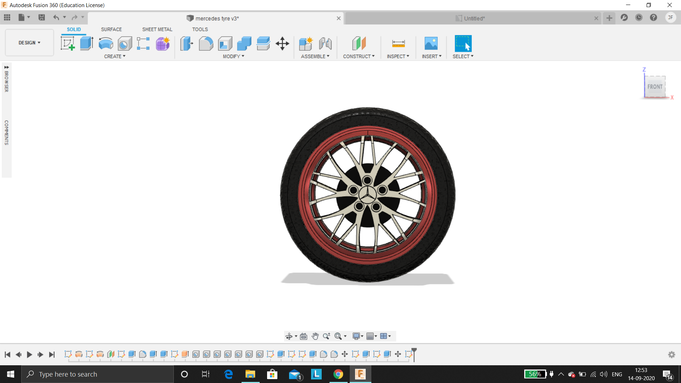
Task: Select the Look At tool
Action: point(304,336)
